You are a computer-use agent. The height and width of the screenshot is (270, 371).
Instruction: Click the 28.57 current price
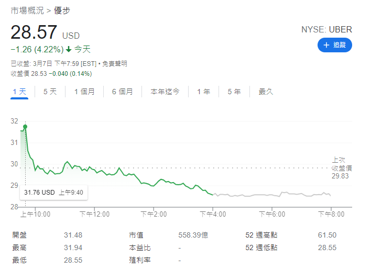[x=34, y=32]
